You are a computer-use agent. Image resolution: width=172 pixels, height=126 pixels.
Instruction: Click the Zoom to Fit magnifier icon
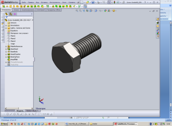pos(77,11)
